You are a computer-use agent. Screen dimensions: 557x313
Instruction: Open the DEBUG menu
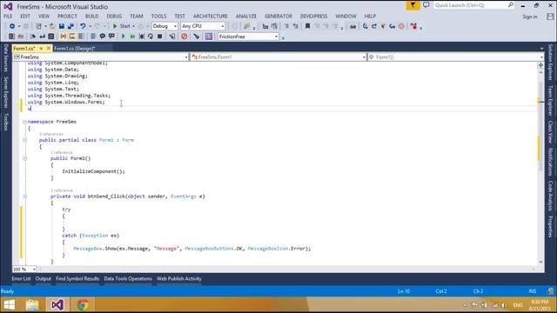[x=114, y=17]
